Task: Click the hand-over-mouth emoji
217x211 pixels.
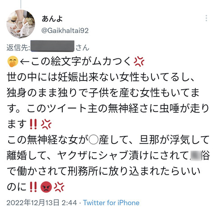Action: coord(13,62)
